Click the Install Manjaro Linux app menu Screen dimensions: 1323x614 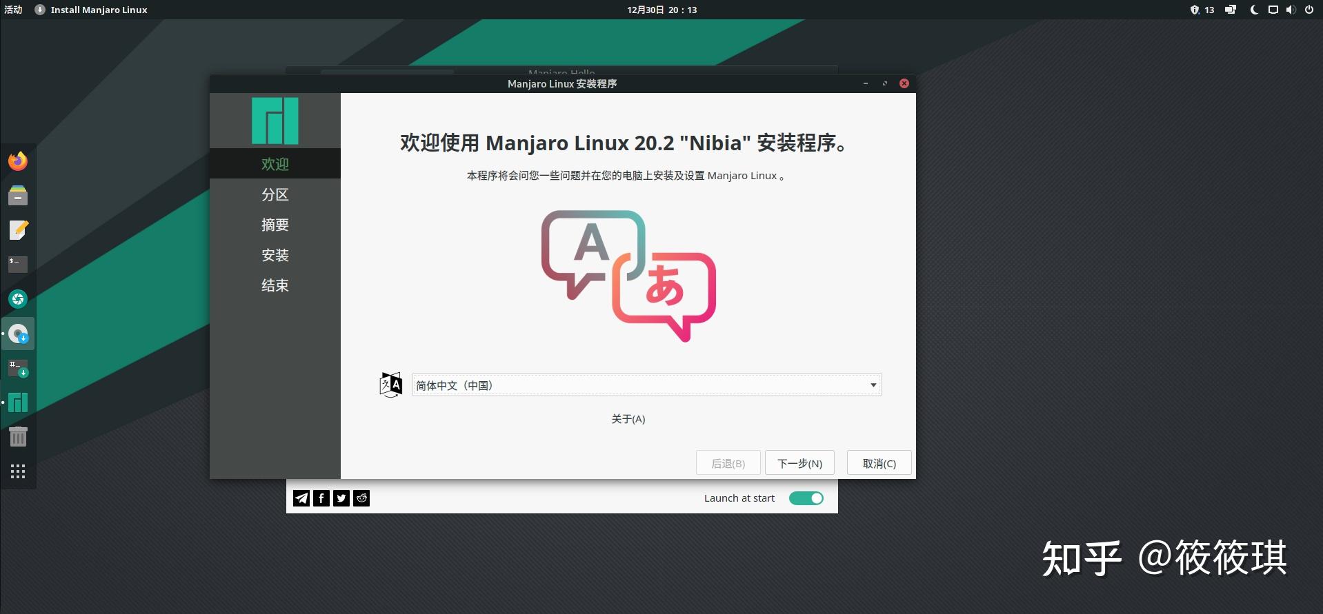91,10
